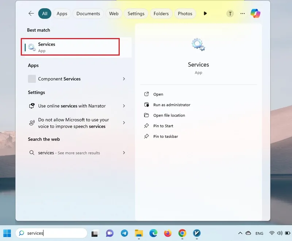Open the Services best match result

[70, 47]
